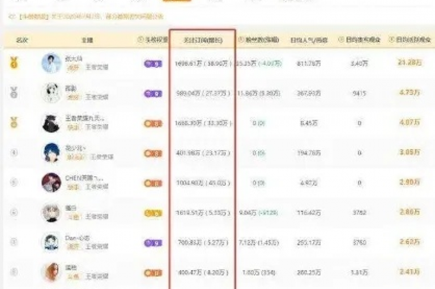The height and width of the screenshot is (289, 435).
Task: Select the daily popularity value 116.42万
Action: pyautogui.click(x=309, y=213)
